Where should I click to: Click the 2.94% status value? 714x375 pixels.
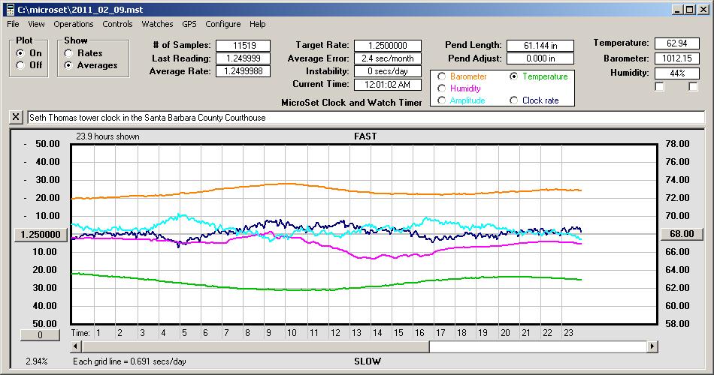coord(36,361)
